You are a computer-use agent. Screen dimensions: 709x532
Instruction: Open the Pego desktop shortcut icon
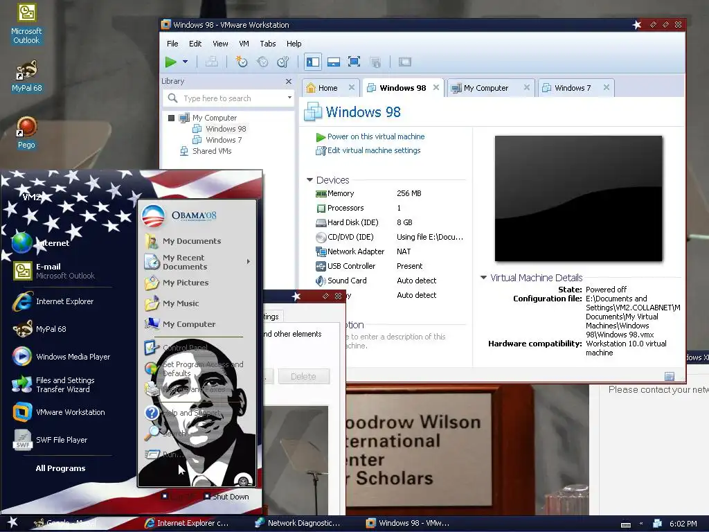tap(26, 132)
